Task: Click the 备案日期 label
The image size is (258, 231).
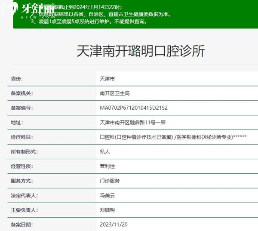Action: tap(22, 225)
